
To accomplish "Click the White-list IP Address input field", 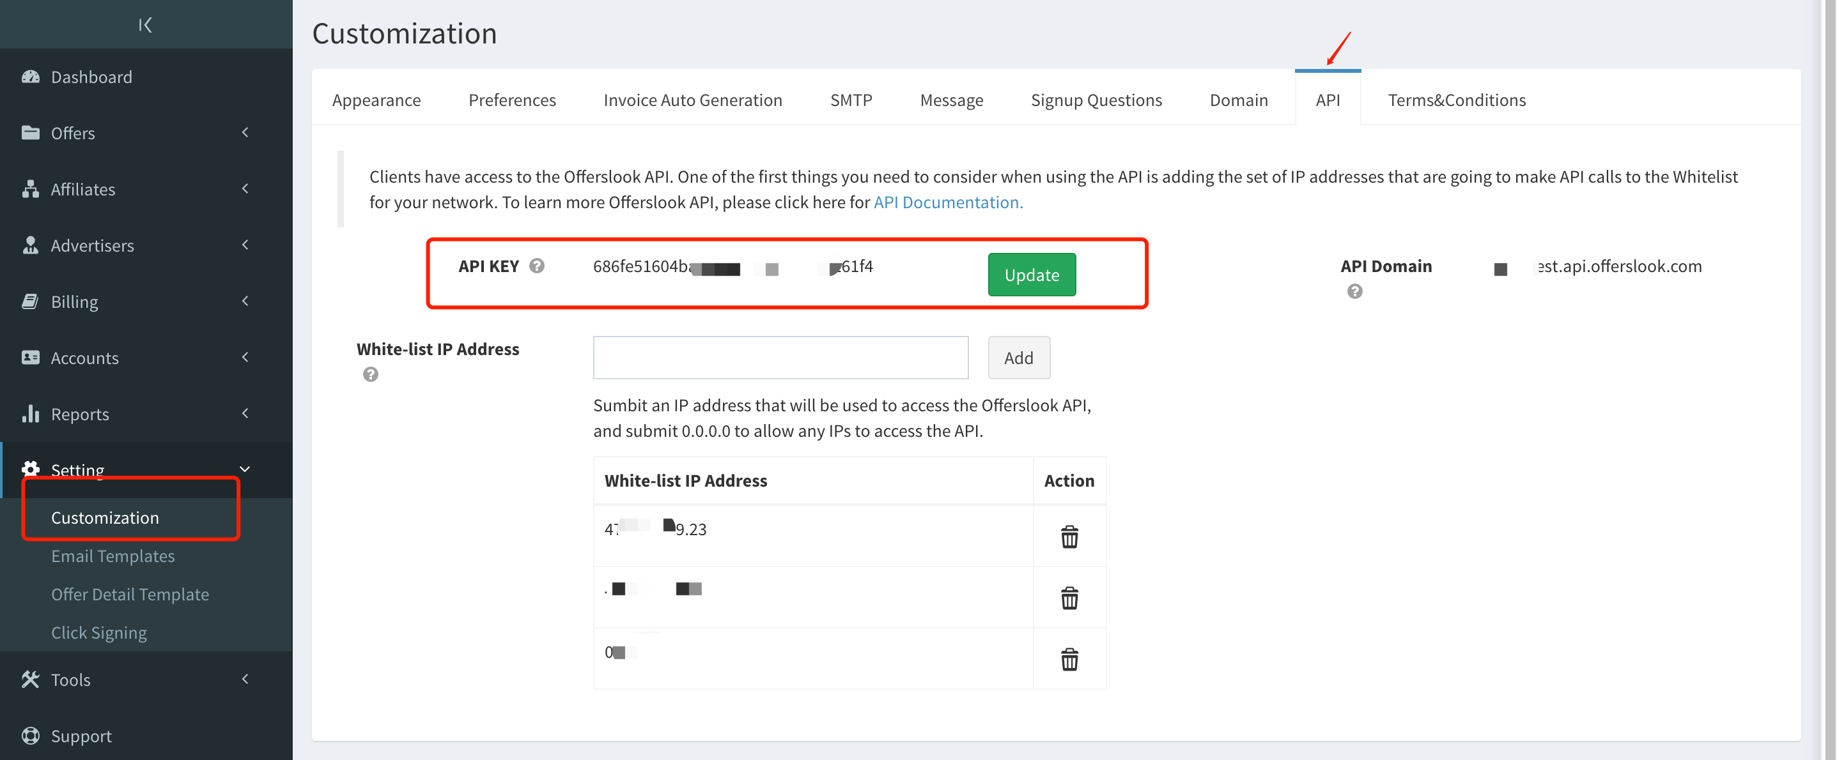I will [x=780, y=358].
